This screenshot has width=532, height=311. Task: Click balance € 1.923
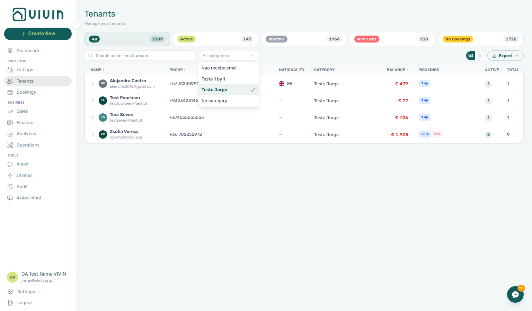pyautogui.click(x=400, y=135)
